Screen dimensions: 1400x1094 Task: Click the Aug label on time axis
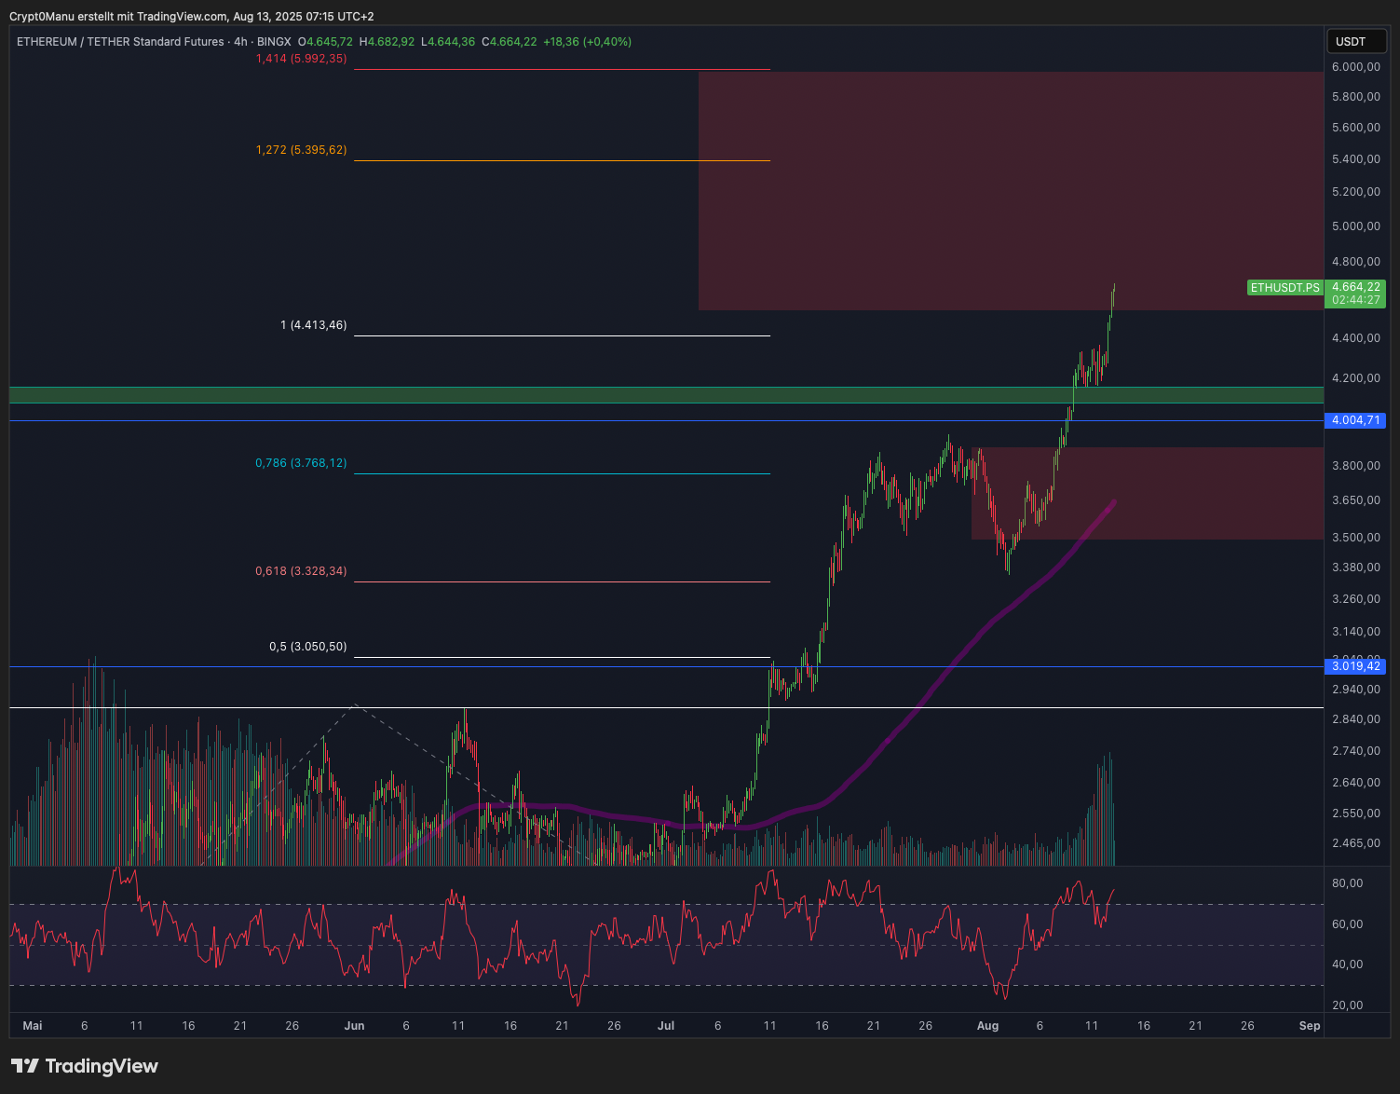pyautogui.click(x=987, y=1026)
